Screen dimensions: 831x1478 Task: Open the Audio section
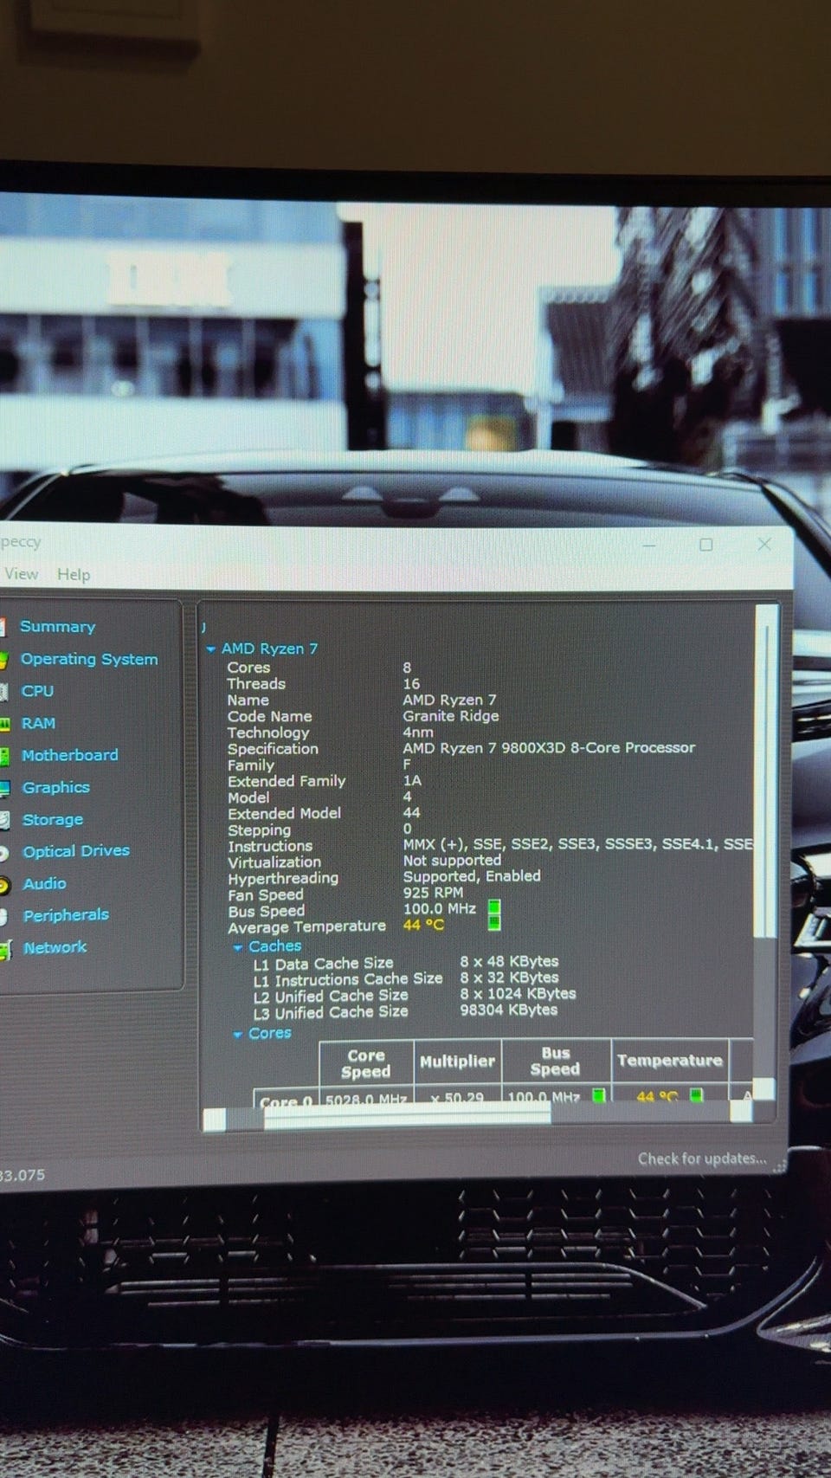tap(44, 883)
